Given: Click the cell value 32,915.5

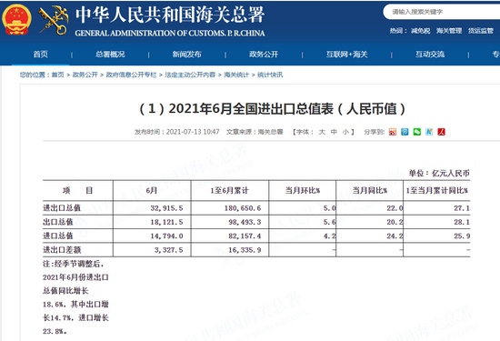Looking at the screenshot, I should click(166, 208).
